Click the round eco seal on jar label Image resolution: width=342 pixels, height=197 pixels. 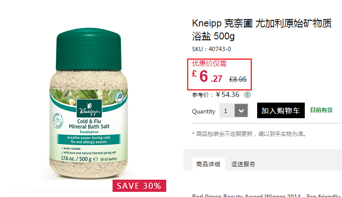[x=119, y=97]
